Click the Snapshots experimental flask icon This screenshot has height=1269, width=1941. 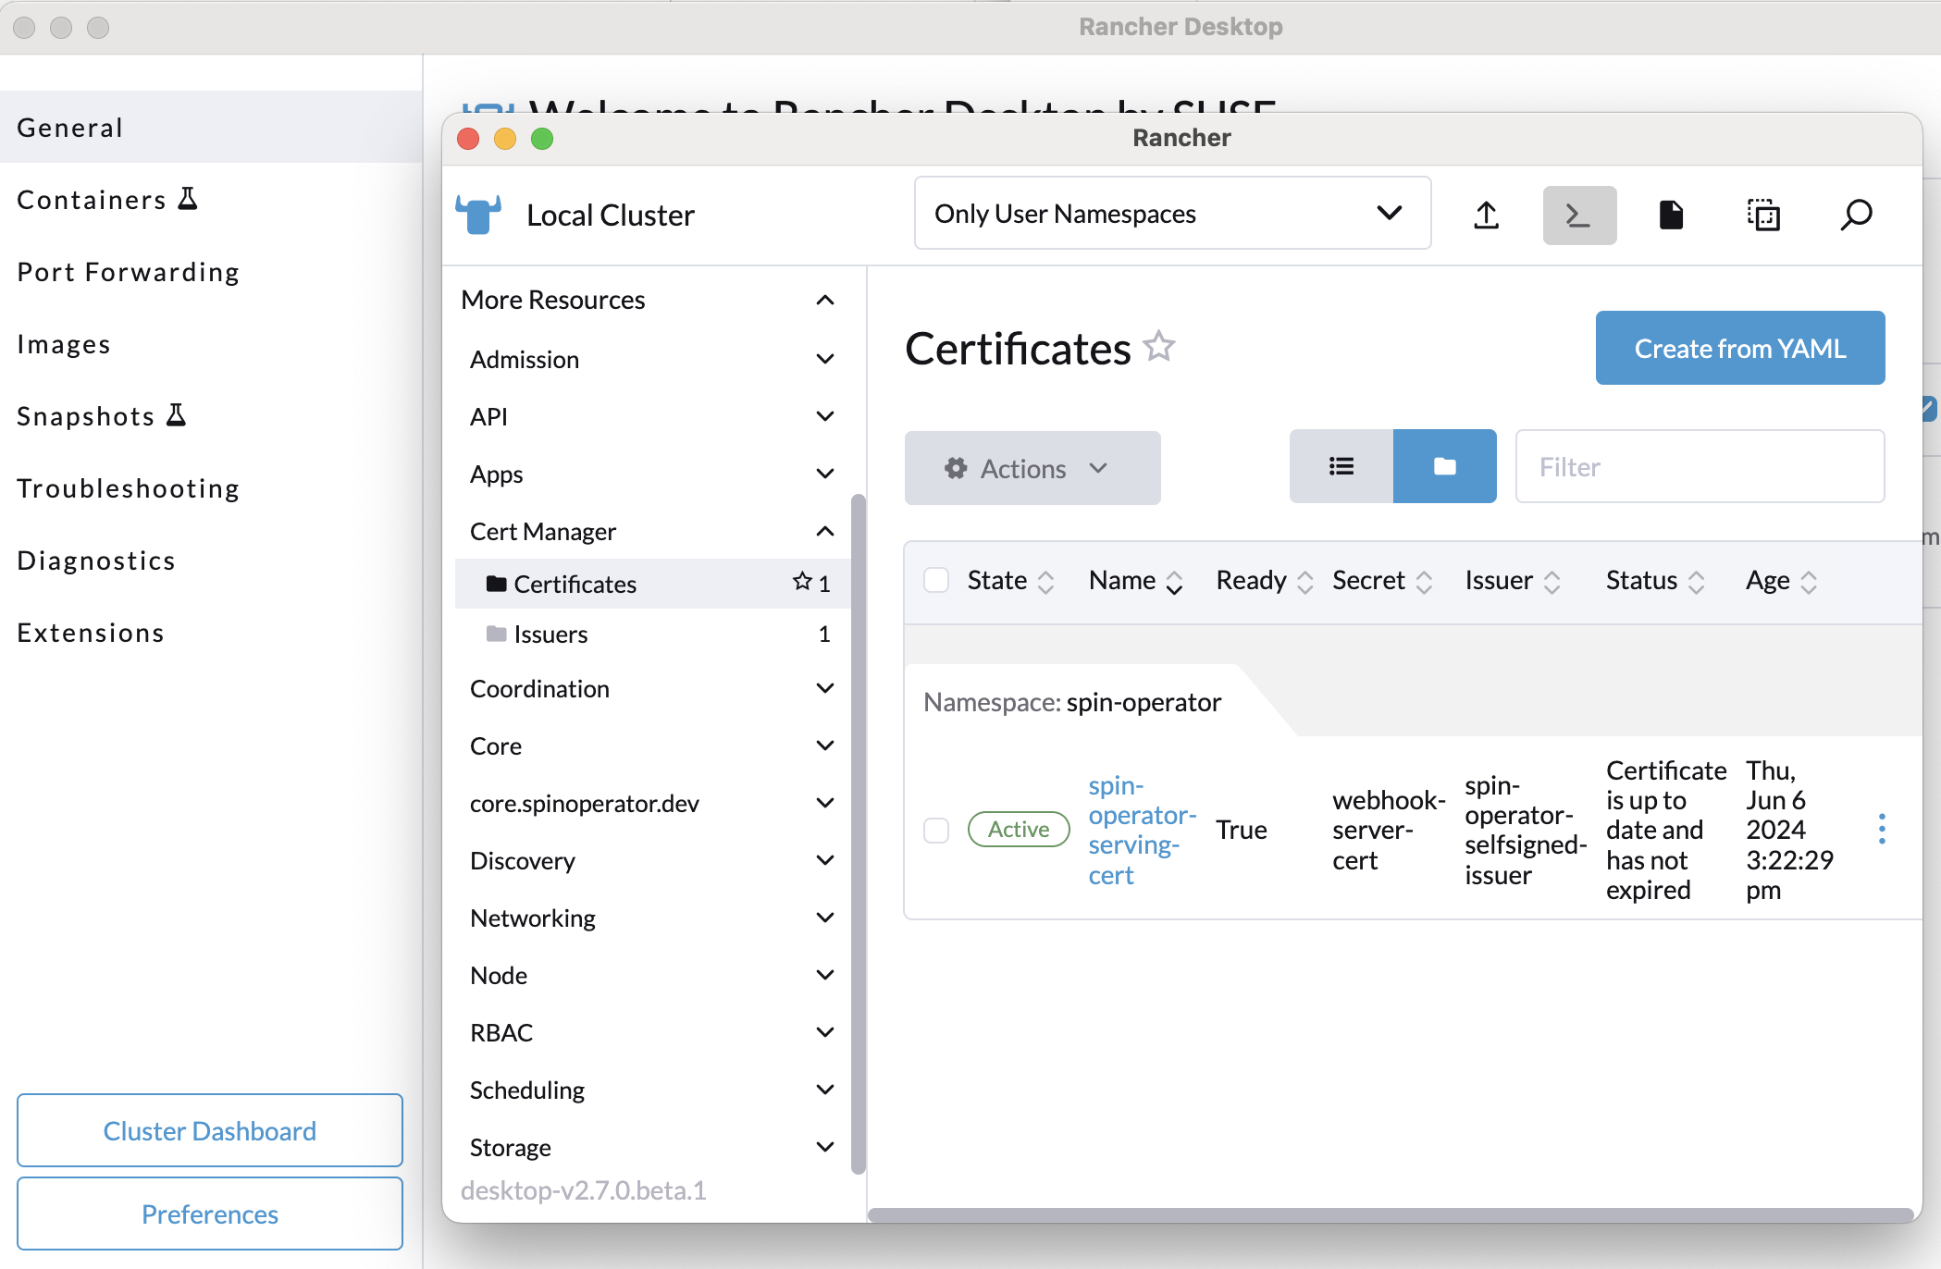[176, 415]
